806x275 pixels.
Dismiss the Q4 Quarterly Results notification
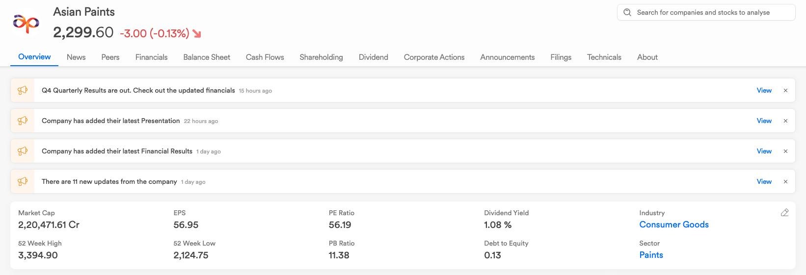click(785, 91)
